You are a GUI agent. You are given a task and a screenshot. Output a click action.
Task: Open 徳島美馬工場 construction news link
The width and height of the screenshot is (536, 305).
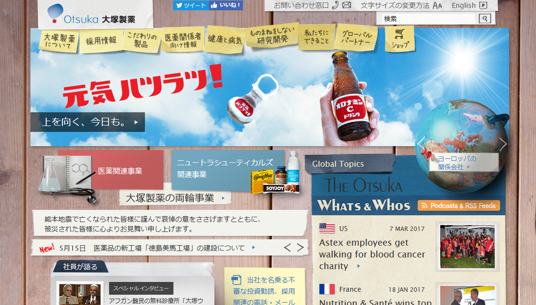[169, 248]
